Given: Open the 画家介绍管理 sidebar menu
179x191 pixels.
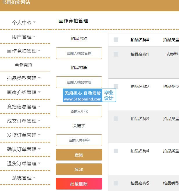Looking at the screenshot, I should (x=22, y=92).
